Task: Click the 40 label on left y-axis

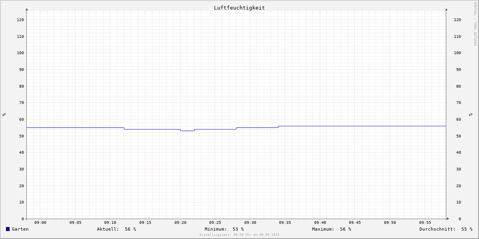Action: point(22,152)
